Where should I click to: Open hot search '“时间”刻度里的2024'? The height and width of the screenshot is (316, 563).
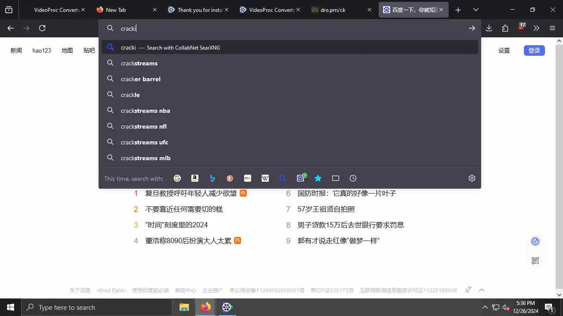pyautogui.click(x=176, y=225)
